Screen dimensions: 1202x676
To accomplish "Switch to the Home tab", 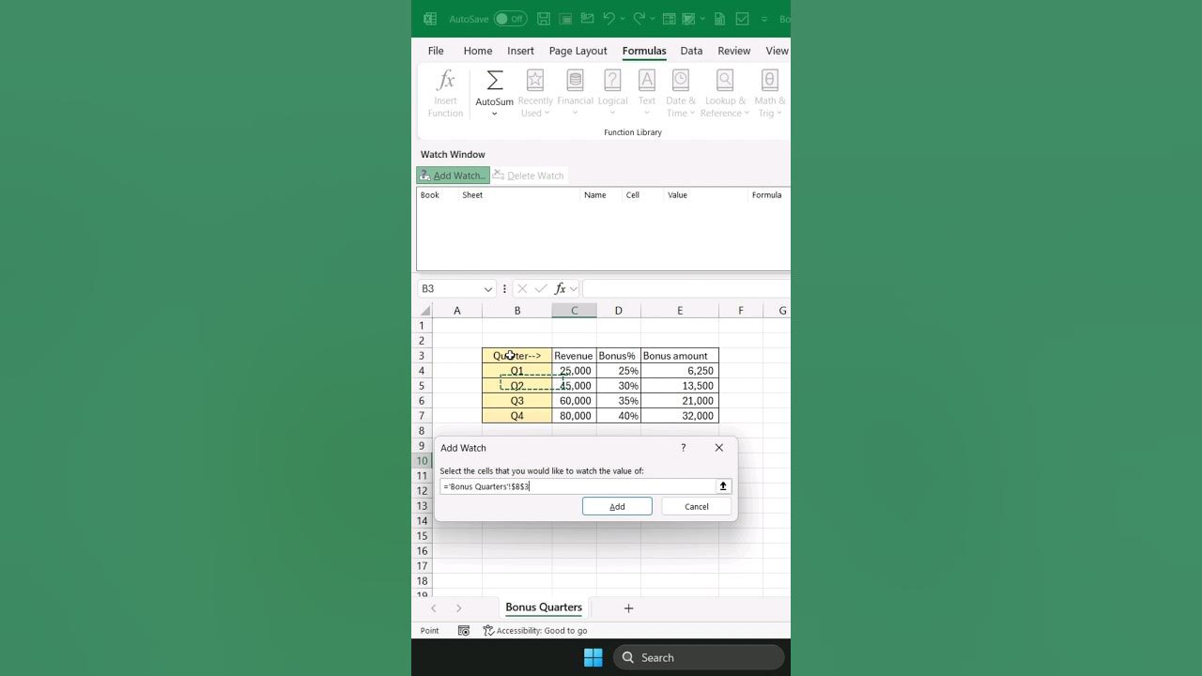I will pyautogui.click(x=477, y=51).
